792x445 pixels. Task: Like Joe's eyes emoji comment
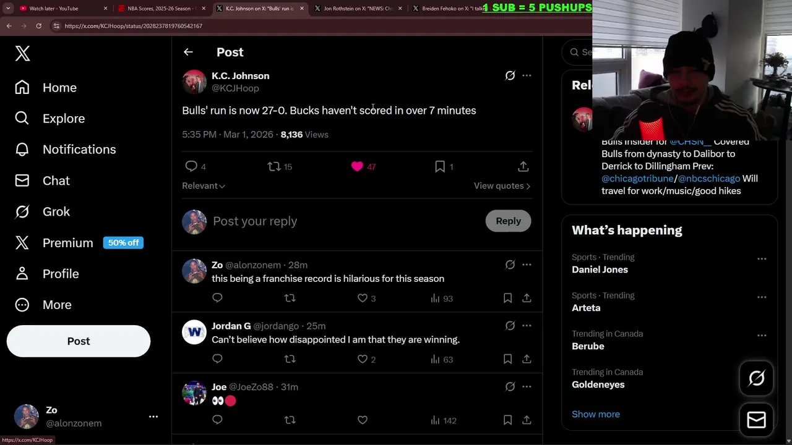[x=363, y=420]
